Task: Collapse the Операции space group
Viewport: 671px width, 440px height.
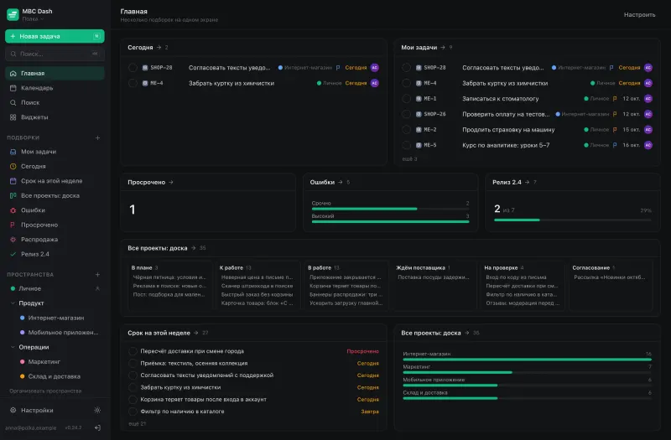Action: click(13, 347)
